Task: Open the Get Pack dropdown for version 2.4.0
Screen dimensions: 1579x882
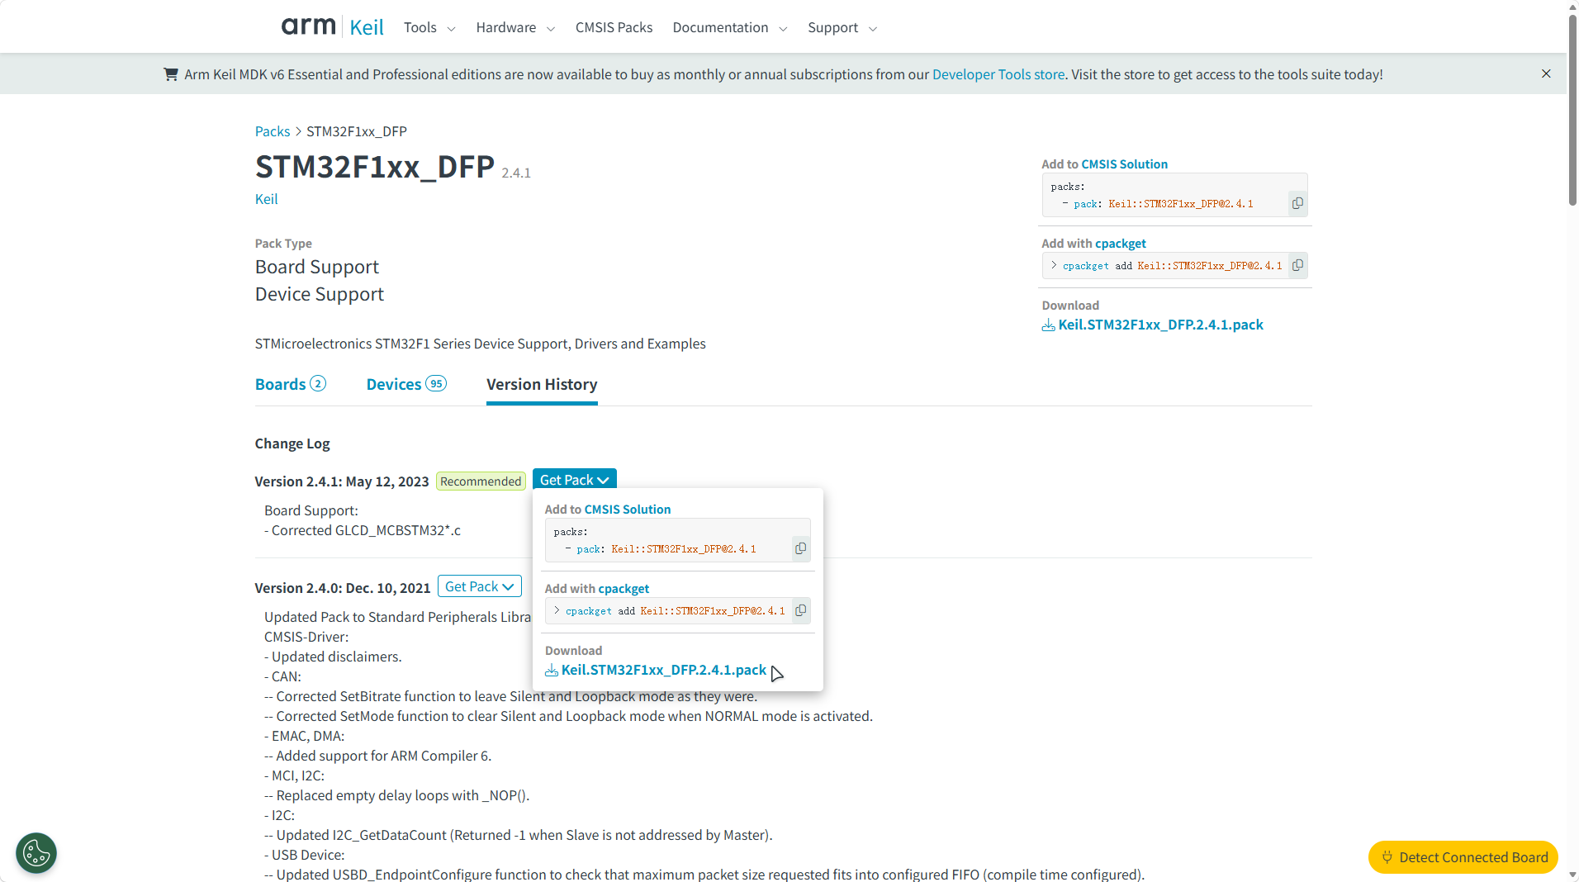Action: coord(479,586)
